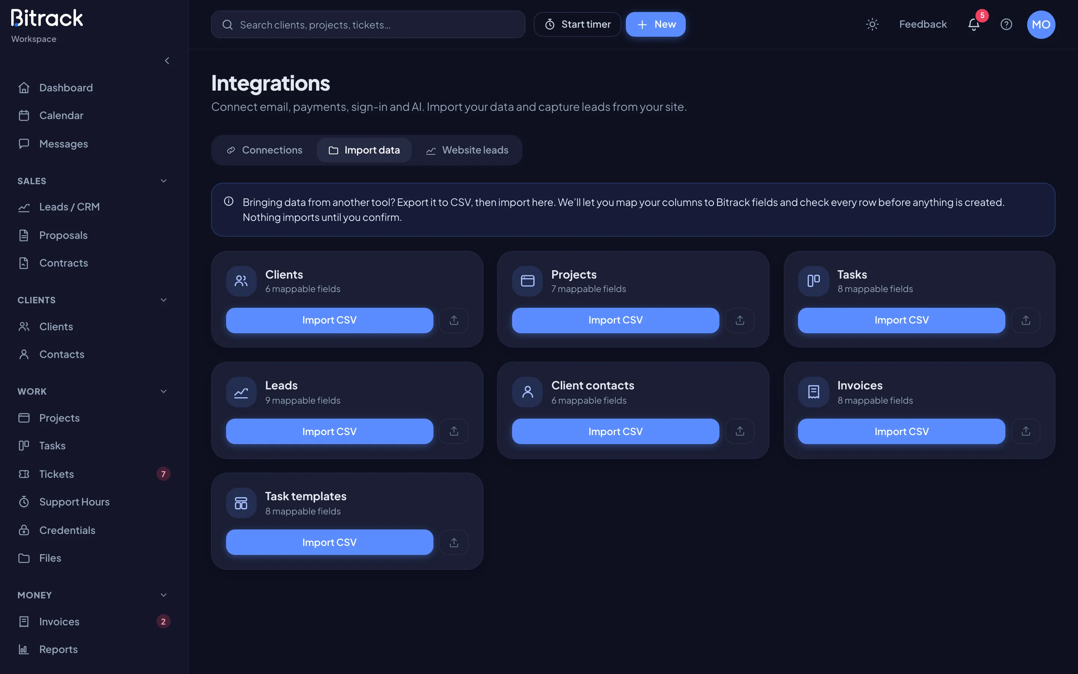
Task: Open Reports in the sidebar
Action: coord(94,650)
